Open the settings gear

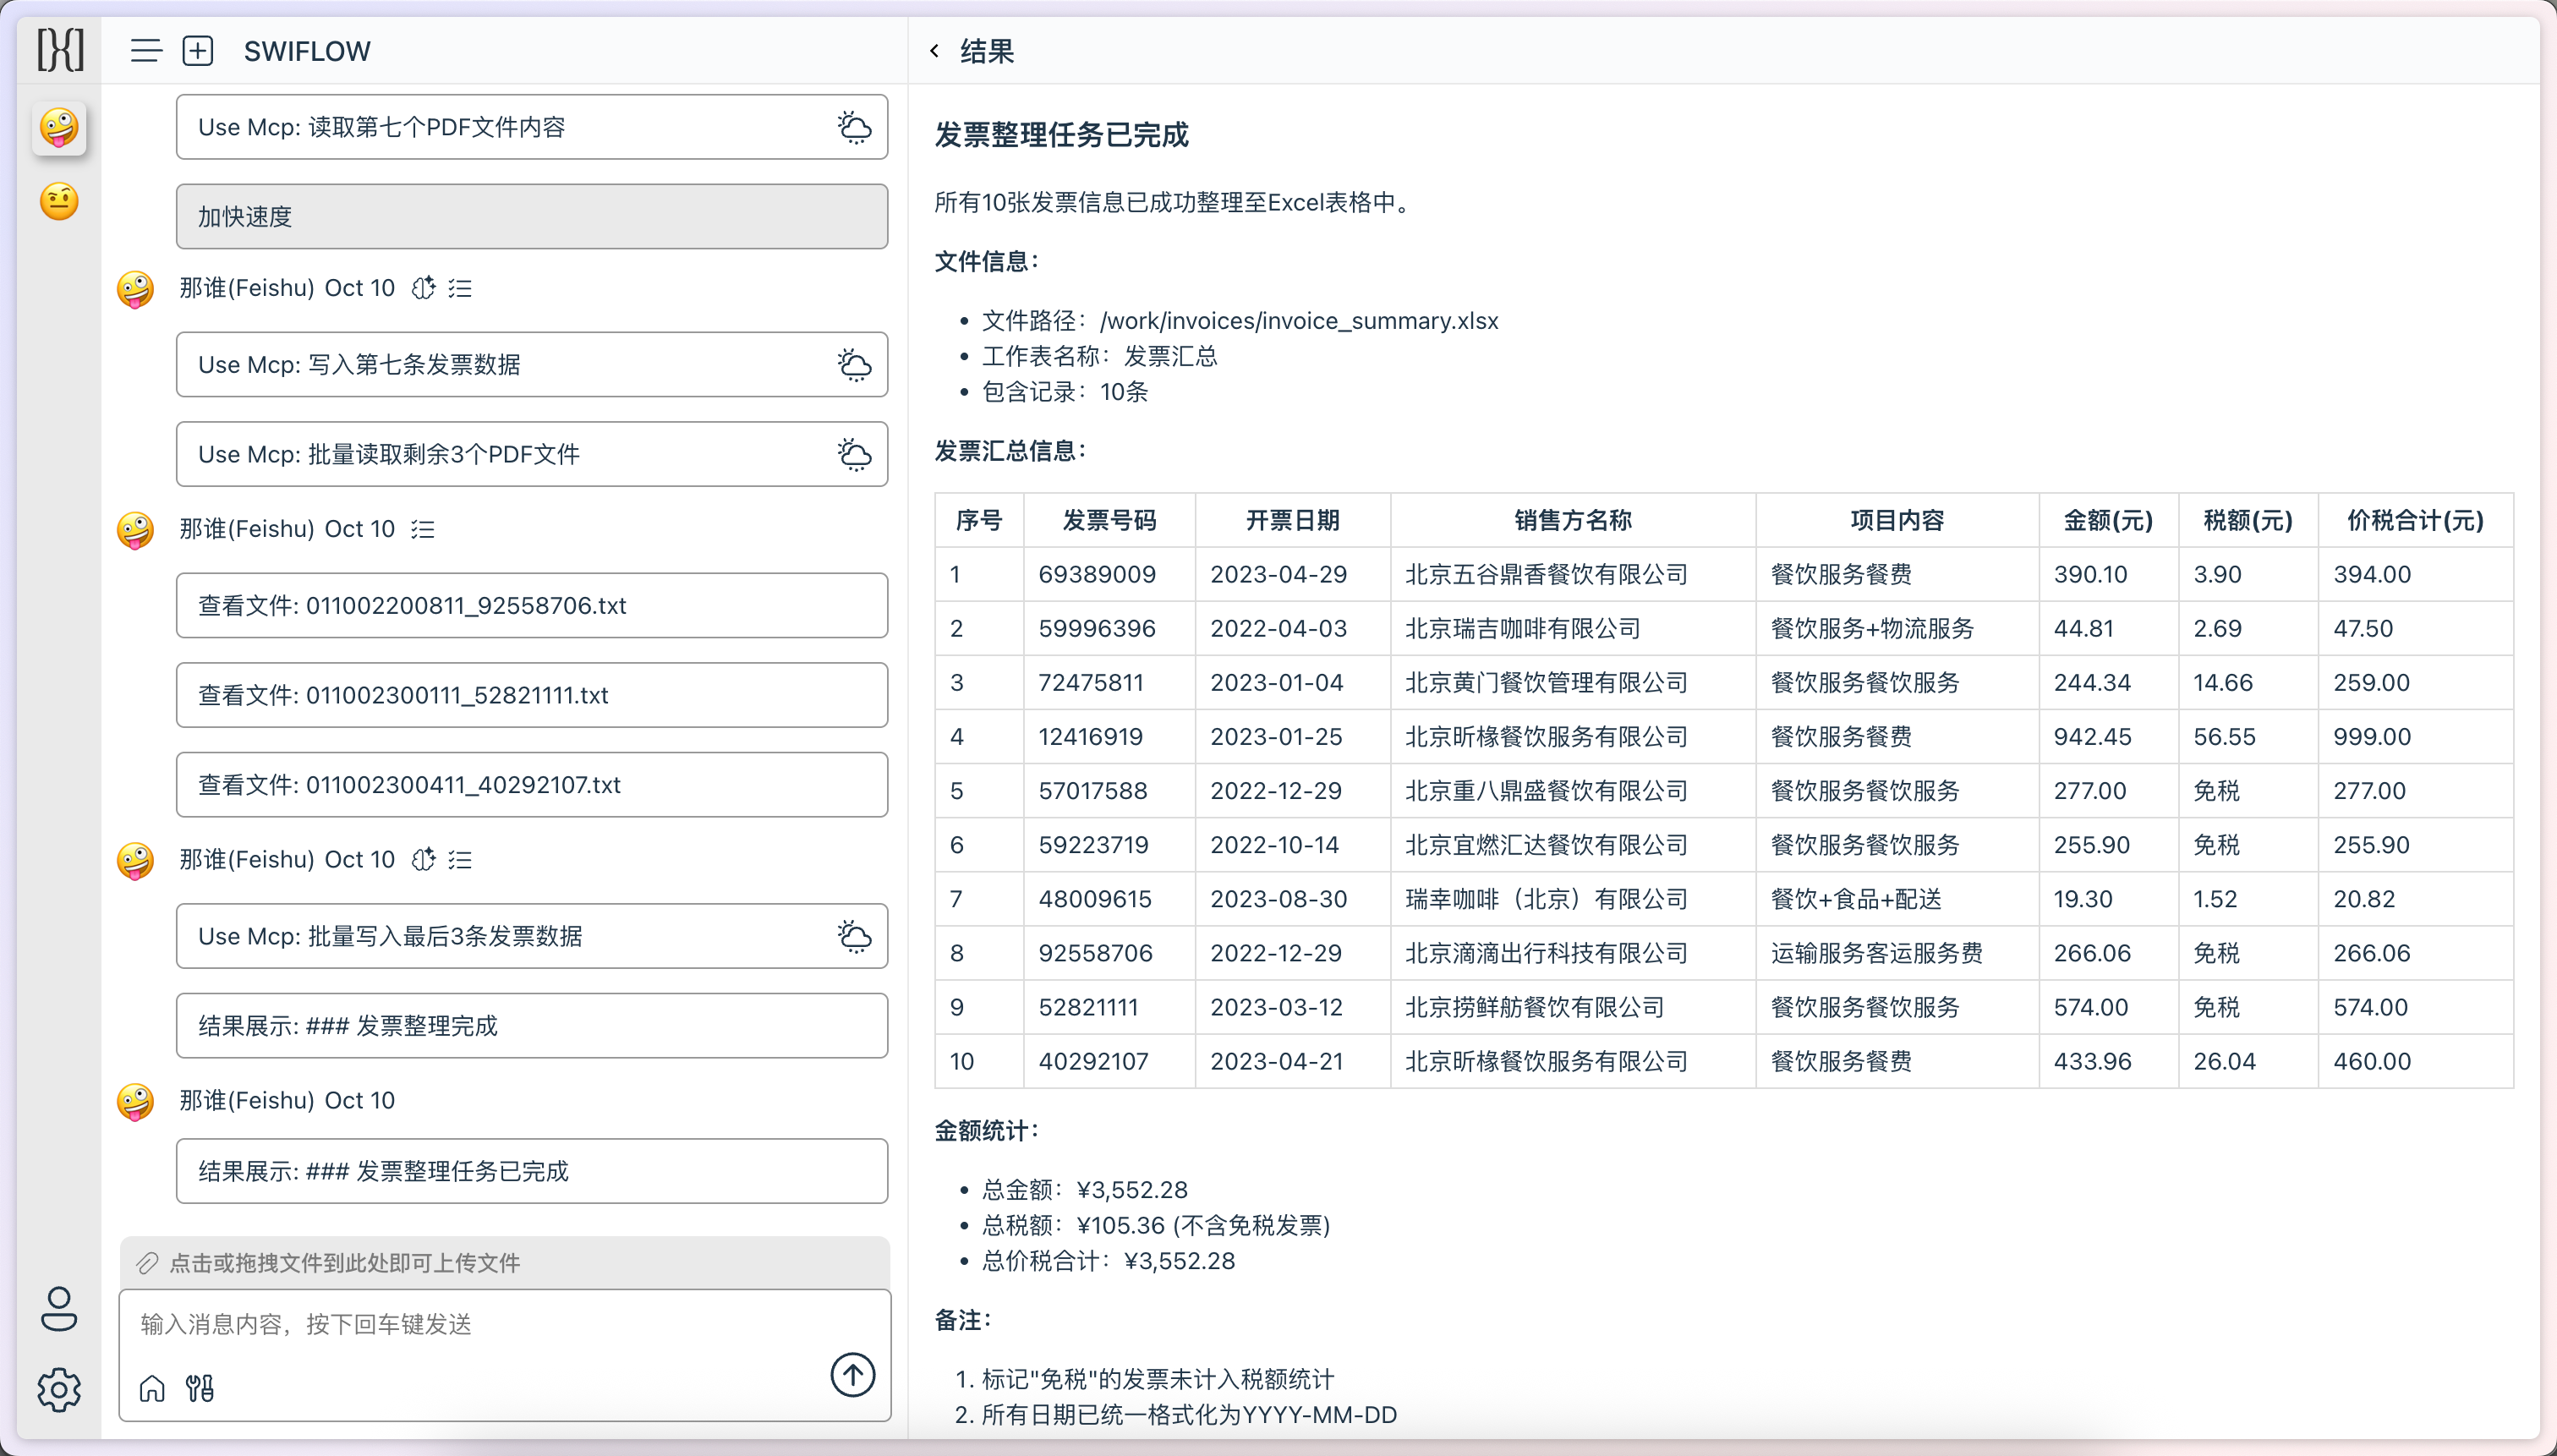[x=59, y=1389]
